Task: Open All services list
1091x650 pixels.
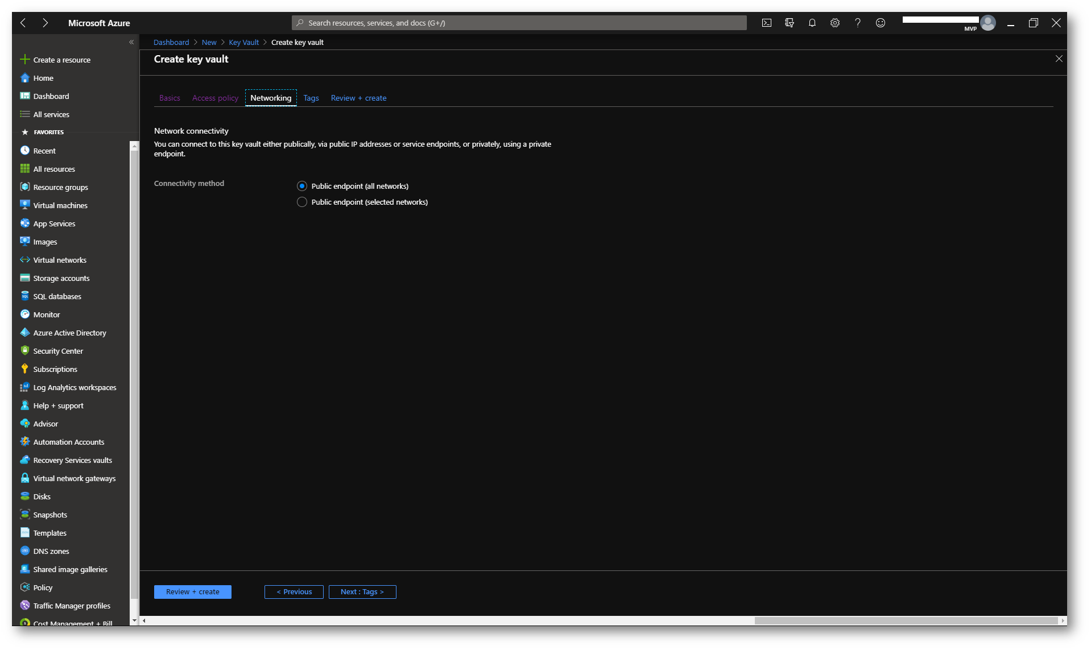Action: pyautogui.click(x=51, y=114)
